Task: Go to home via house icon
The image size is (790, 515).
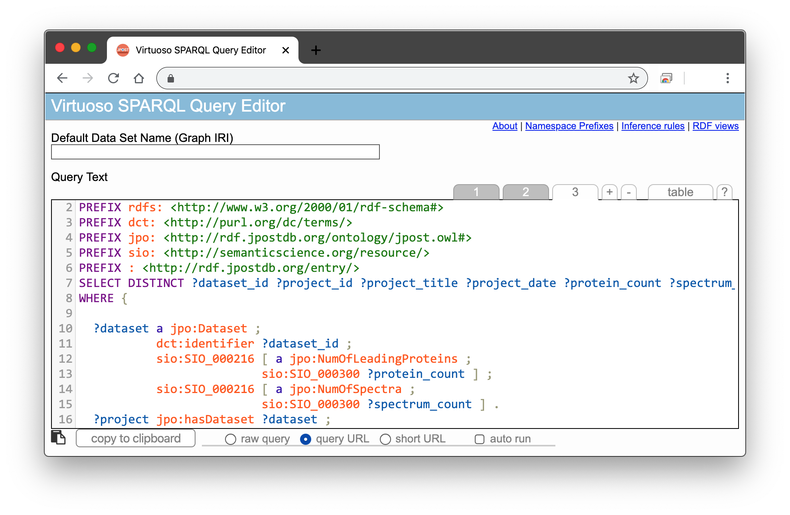Action: click(x=139, y=78)
